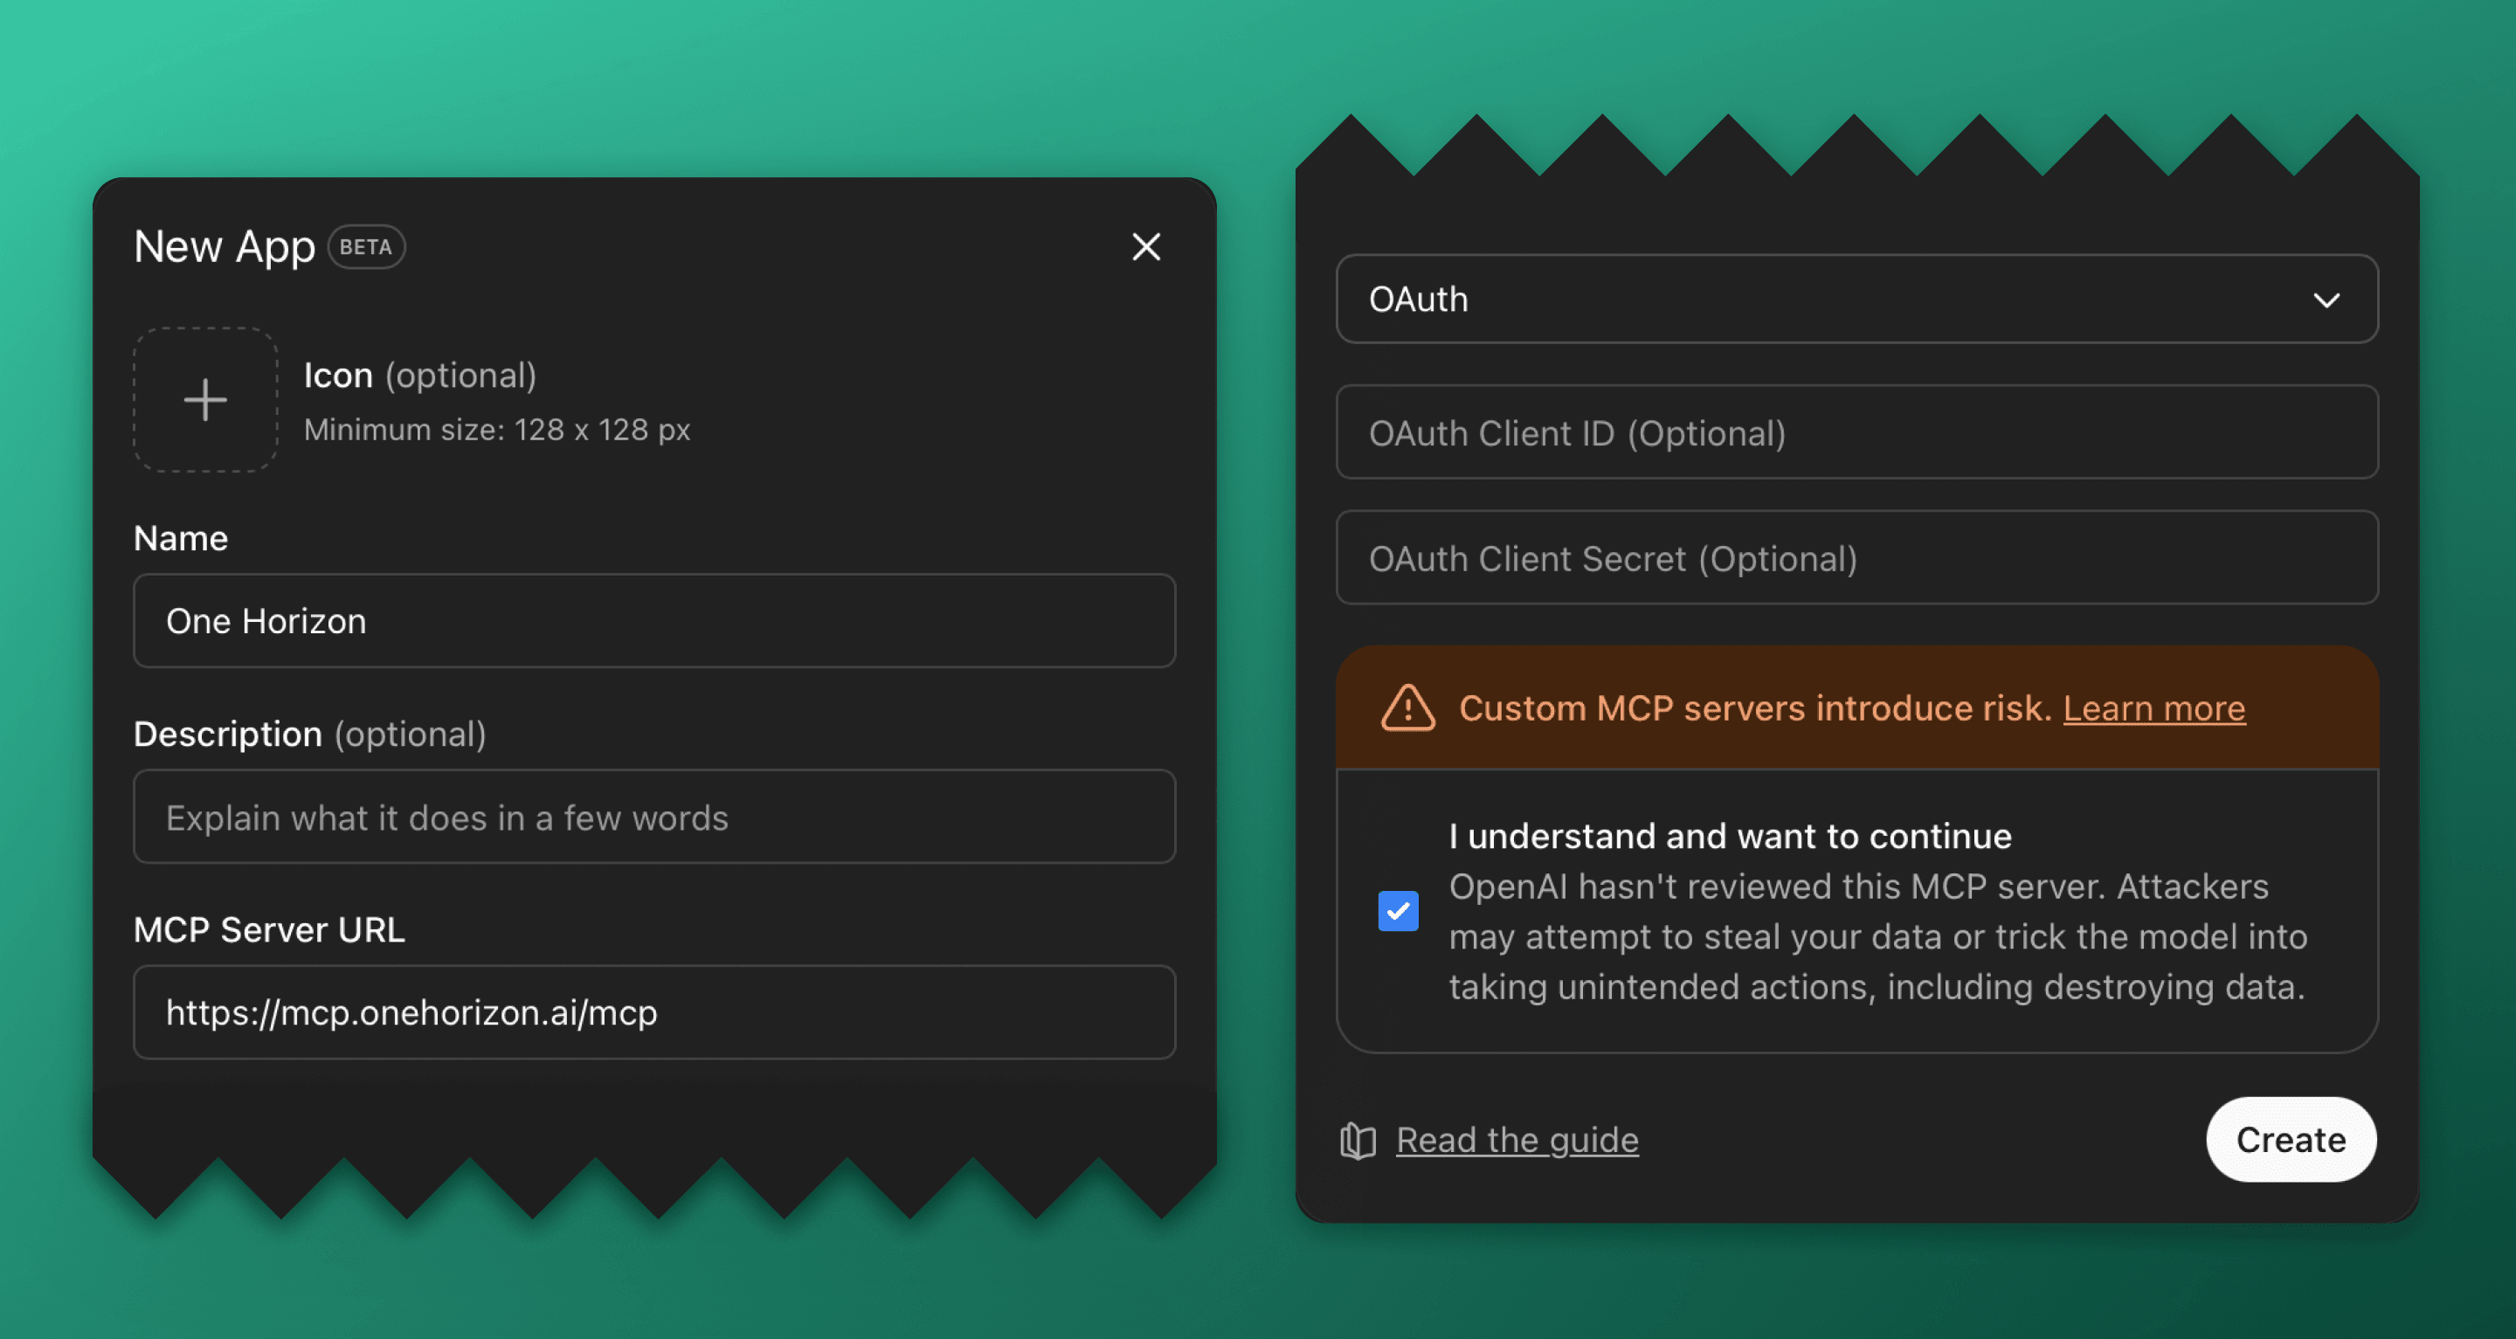The width and height of the screenshot is (2516, 1339).
Task: Open the OAuth authentication dropdown
Action: 1856,299
